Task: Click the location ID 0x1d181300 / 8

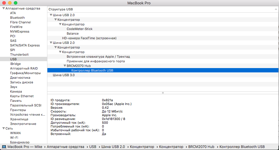Action: tap(114, 119)
